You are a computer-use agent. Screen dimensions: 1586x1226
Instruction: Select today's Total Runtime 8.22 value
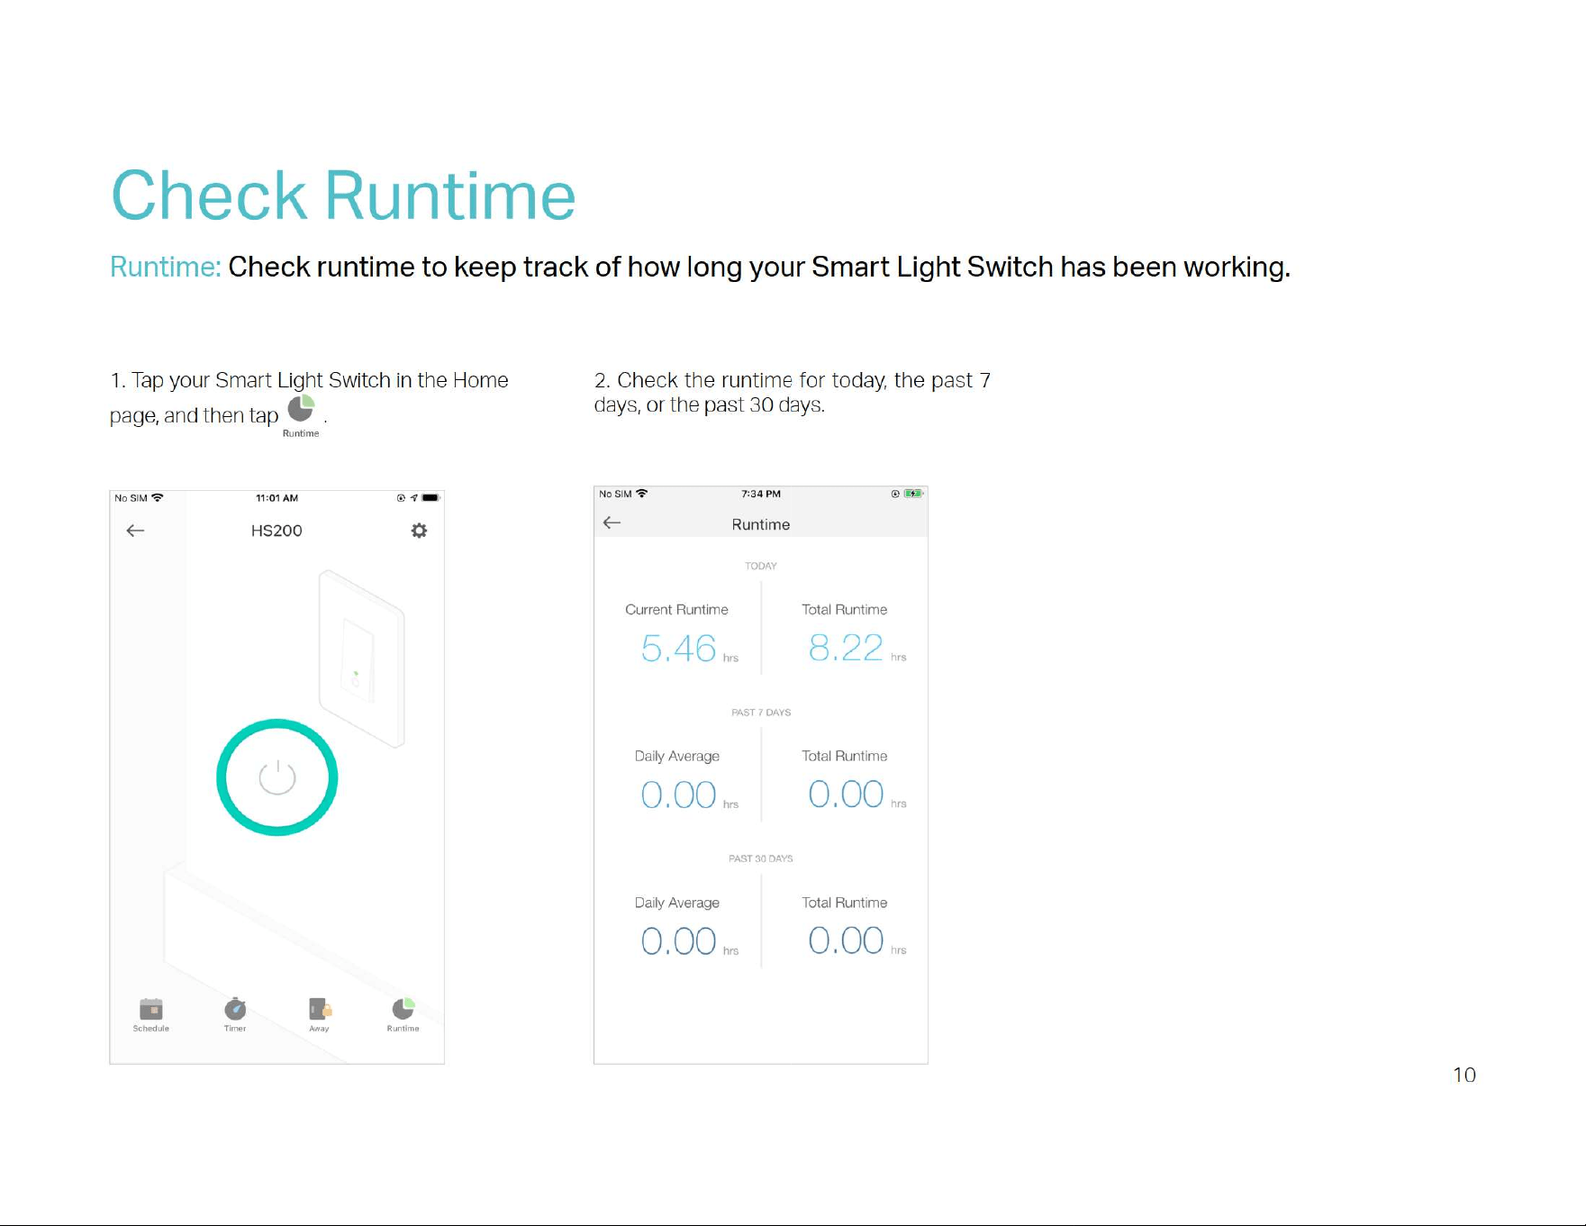(x=846, y=648)
